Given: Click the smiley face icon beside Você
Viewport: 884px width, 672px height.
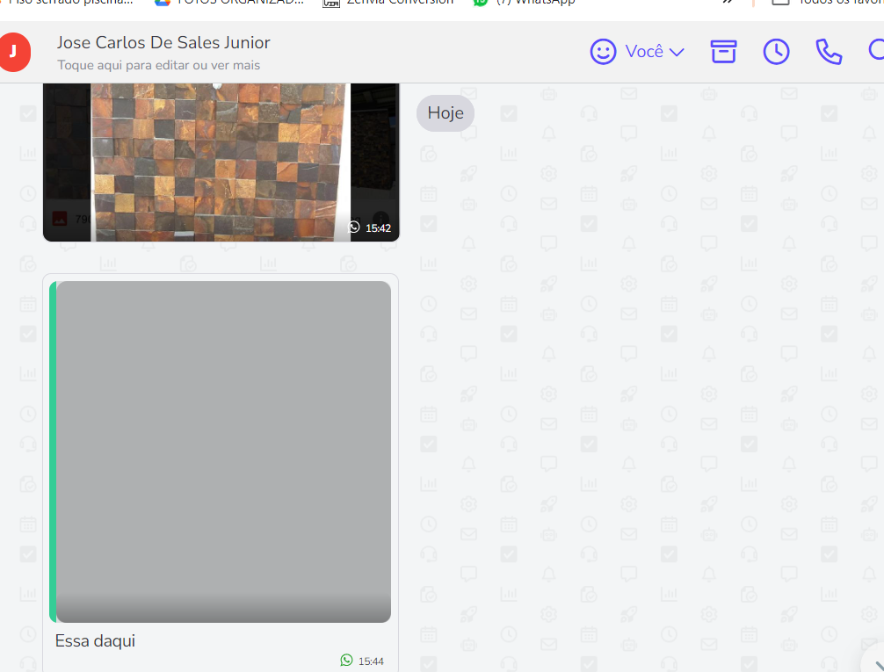Looking at the screenshot, I should (603, 52).
